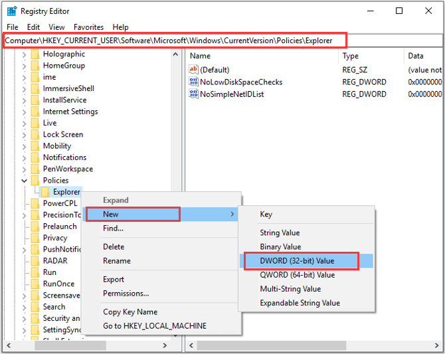Click the Run folder icon
Viewport: 445px width, 354px height.
[35, 272]
